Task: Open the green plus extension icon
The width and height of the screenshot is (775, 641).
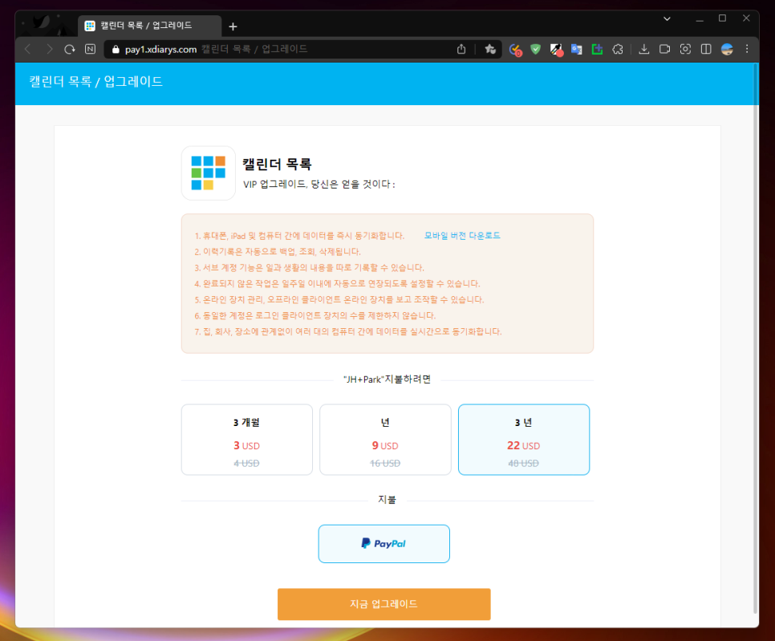Action: (597, 49)
